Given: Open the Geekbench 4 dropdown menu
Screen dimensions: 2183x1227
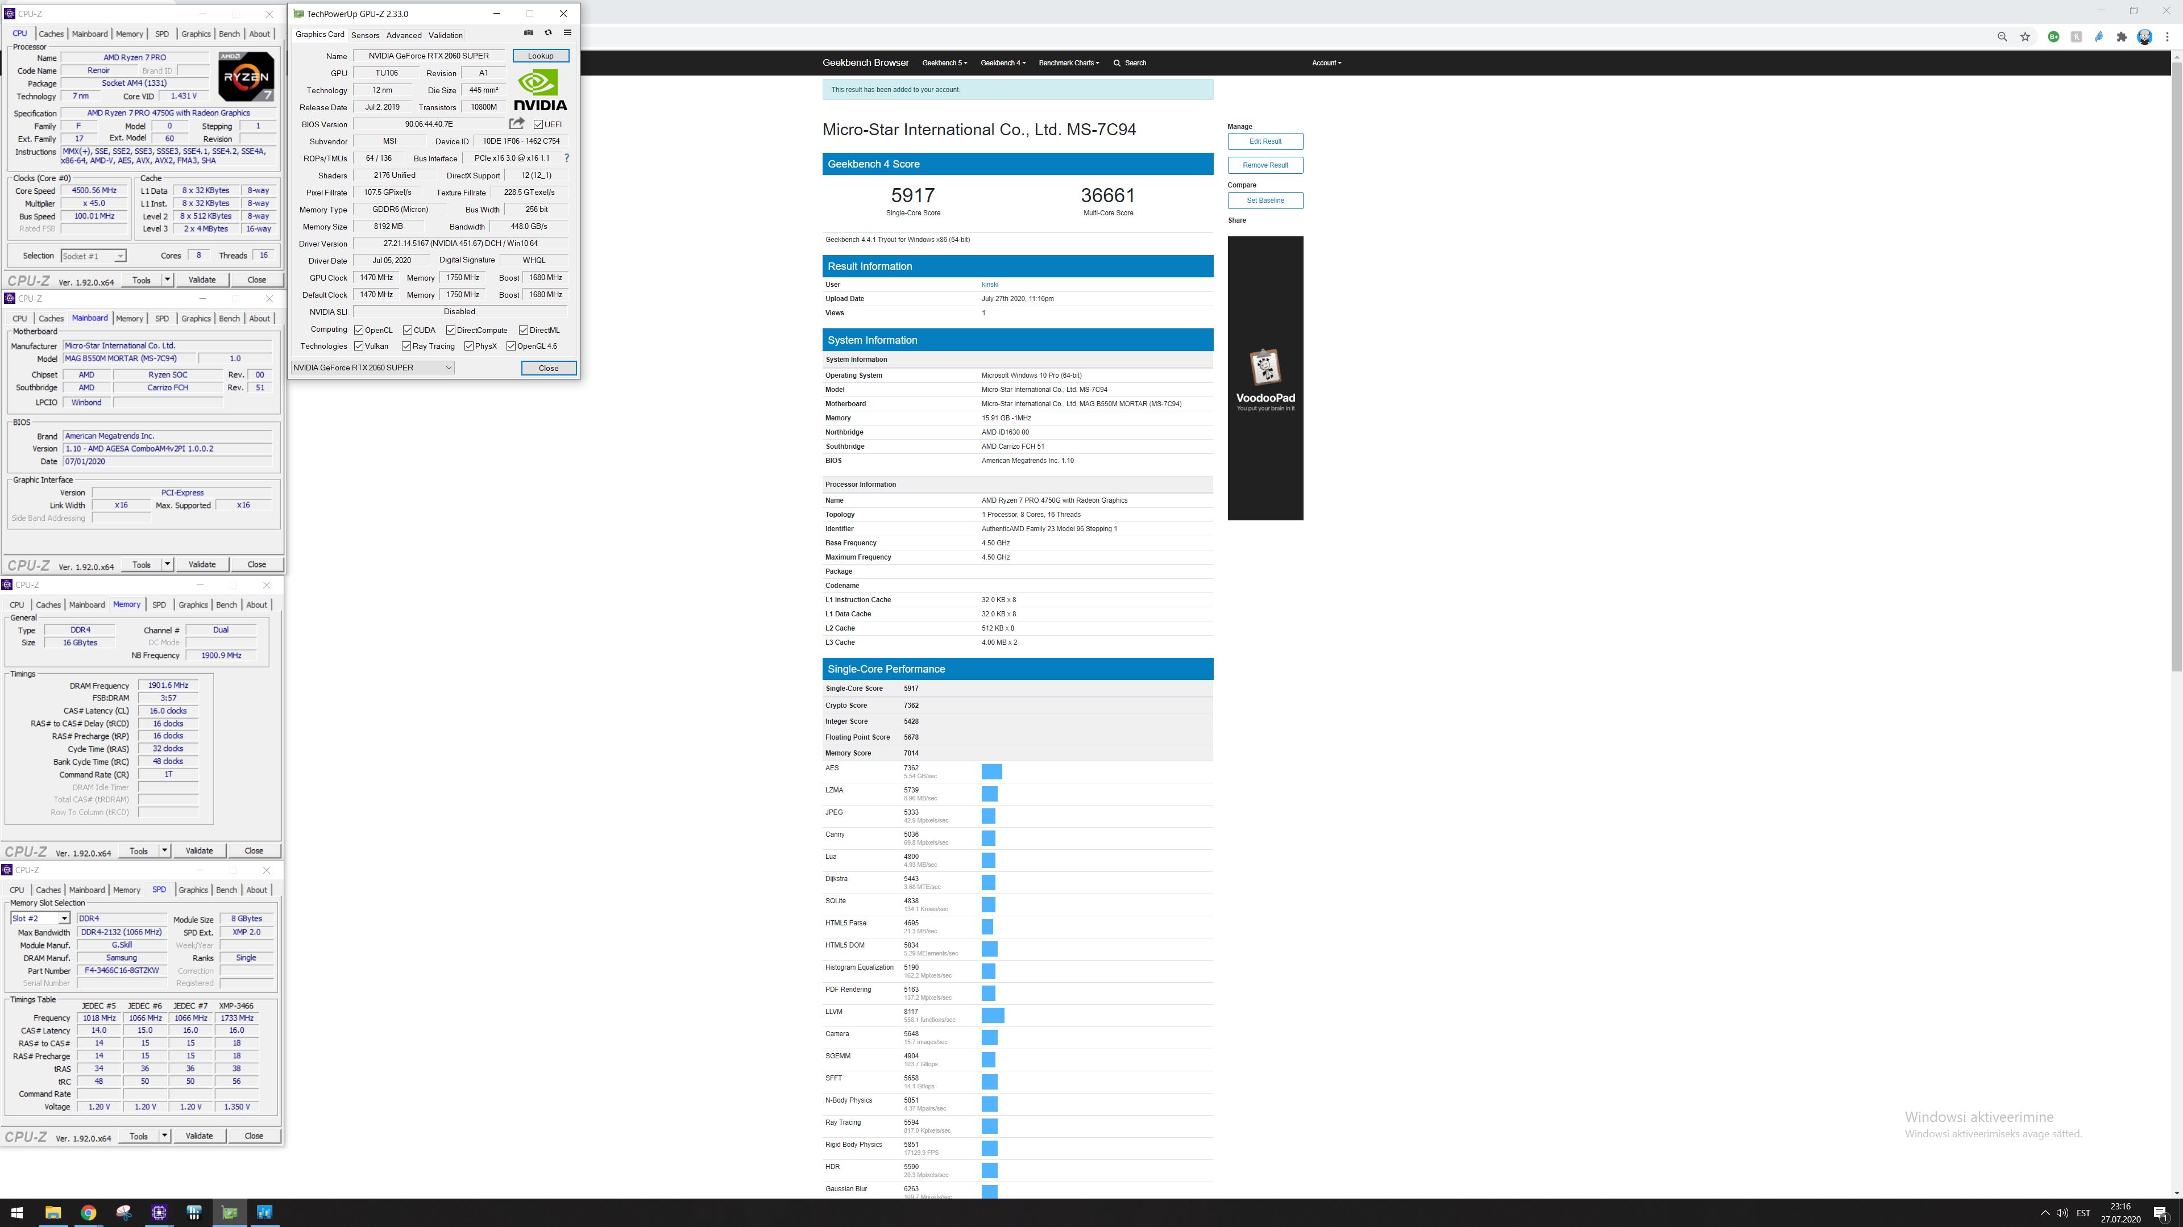Looking at the screenshot, I should pos(1002,62).
